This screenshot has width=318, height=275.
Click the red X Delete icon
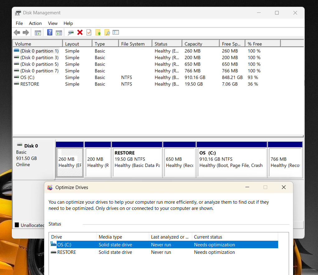coord(80,32)
